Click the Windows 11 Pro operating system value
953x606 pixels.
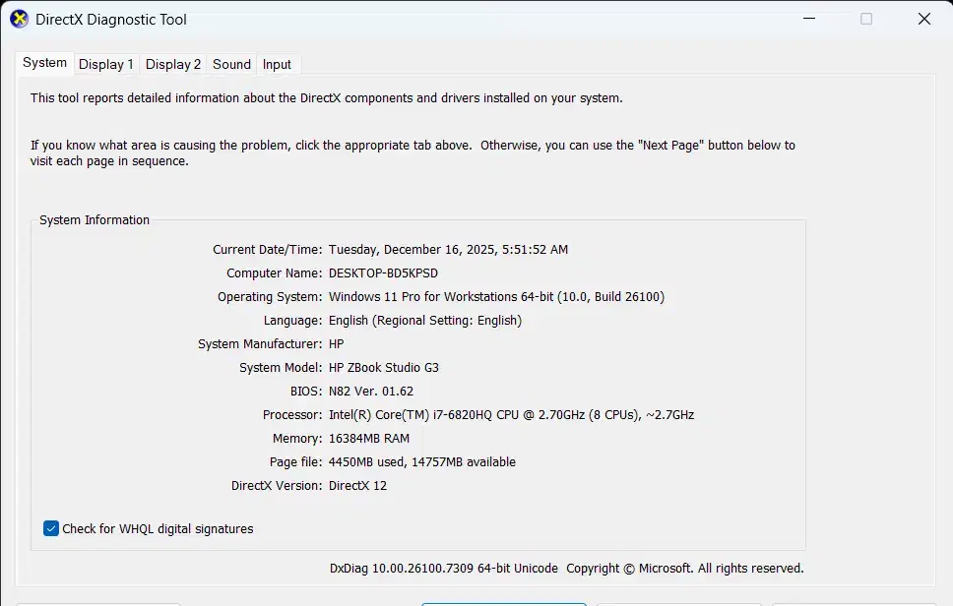point(496,297)
